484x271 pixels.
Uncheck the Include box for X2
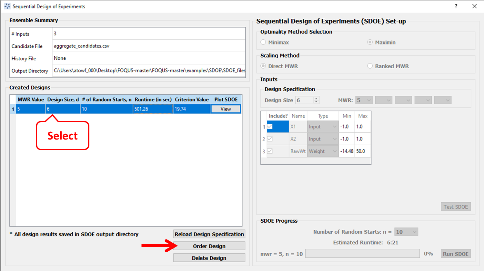point(270,139)
